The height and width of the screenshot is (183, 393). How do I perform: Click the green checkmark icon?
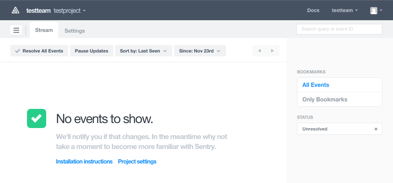tap(37, 118)
